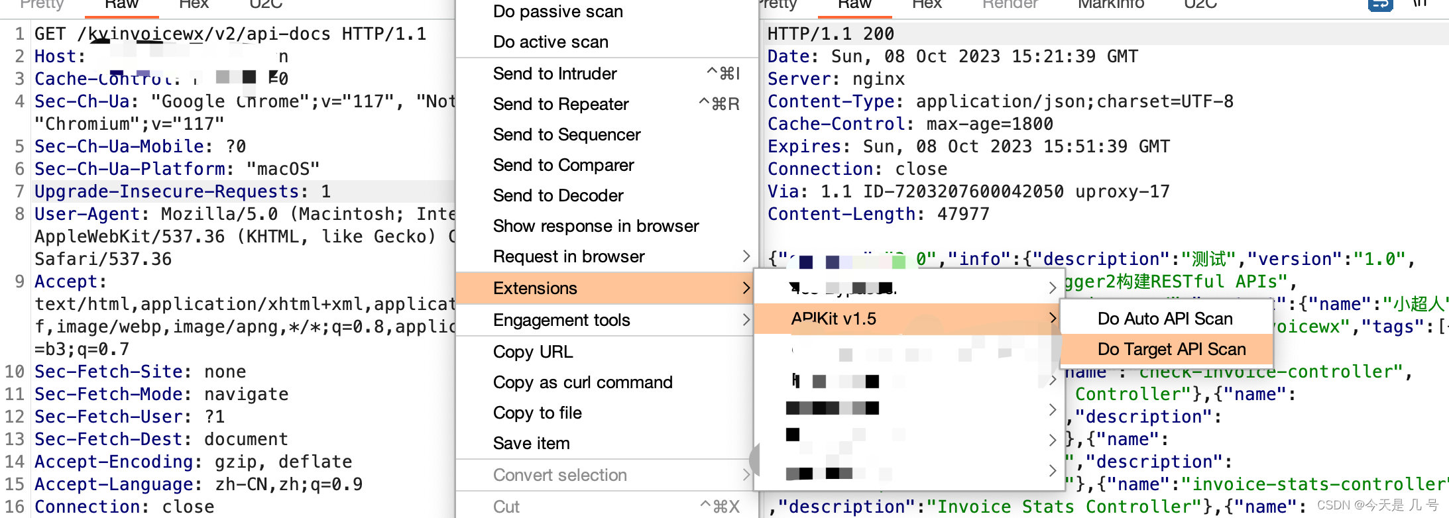Click the Host header line
This screenshot has width=1449, height=518.
[161, 56]
